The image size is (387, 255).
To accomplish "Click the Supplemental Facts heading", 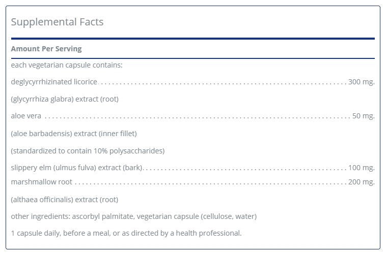I will [57, 22].
